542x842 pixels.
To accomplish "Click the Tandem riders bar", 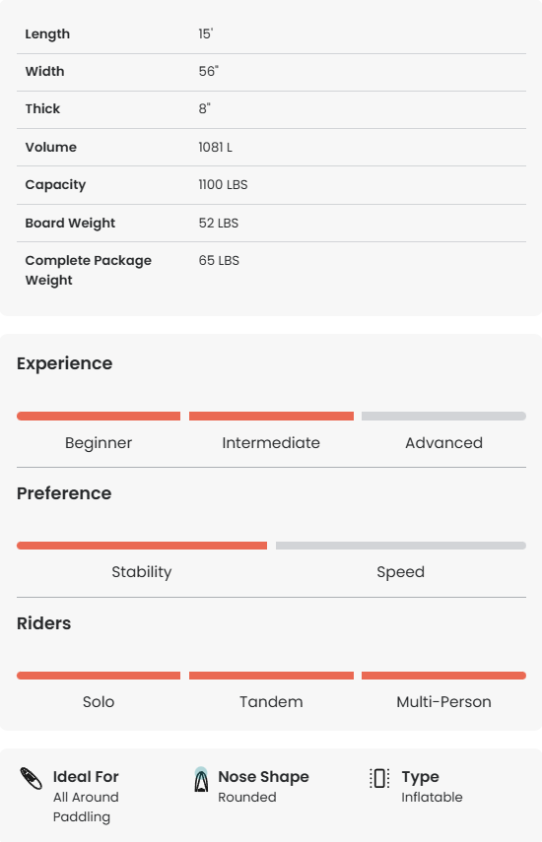I will (x=271, y=676).
